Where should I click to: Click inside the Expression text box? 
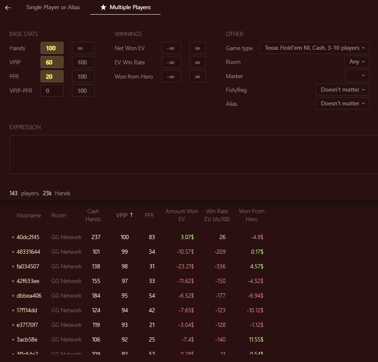[x=194, y=154]
